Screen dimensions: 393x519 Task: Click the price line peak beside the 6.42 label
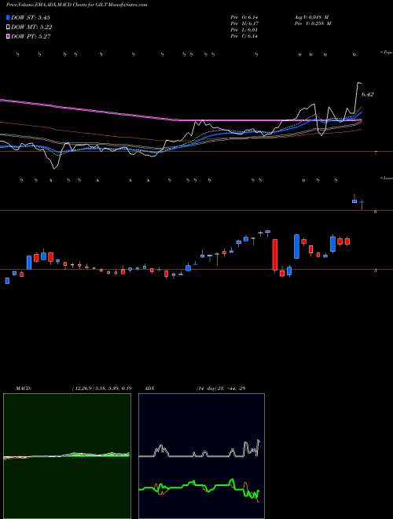(358, 83)
